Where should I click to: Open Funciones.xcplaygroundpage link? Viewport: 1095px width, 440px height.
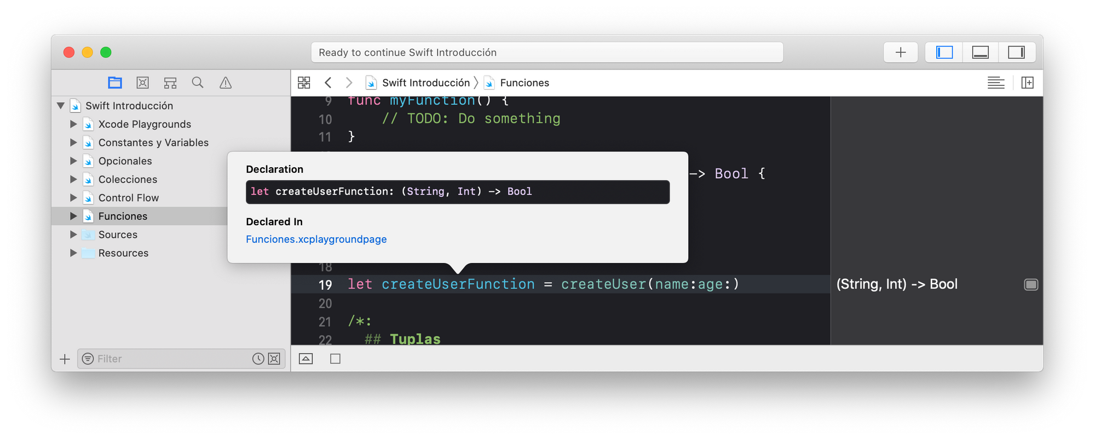pyautogui.click(x=316, y=239)
